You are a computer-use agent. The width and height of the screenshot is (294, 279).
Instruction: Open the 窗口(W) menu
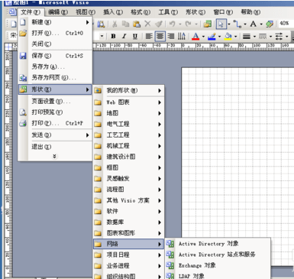click(x=223, y=11)
